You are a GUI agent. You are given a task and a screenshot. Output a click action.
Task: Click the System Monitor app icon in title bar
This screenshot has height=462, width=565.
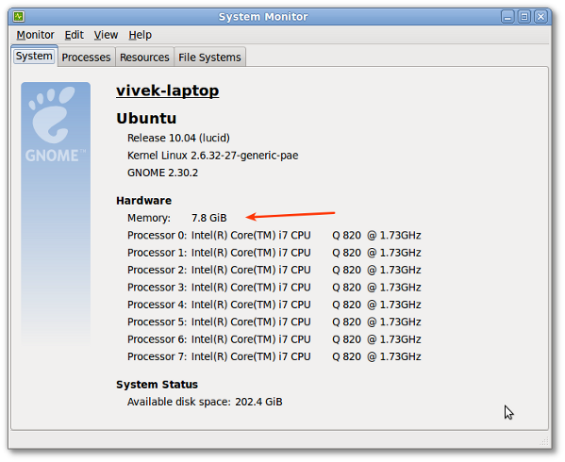pyautogui.click(x=19, y=17)
